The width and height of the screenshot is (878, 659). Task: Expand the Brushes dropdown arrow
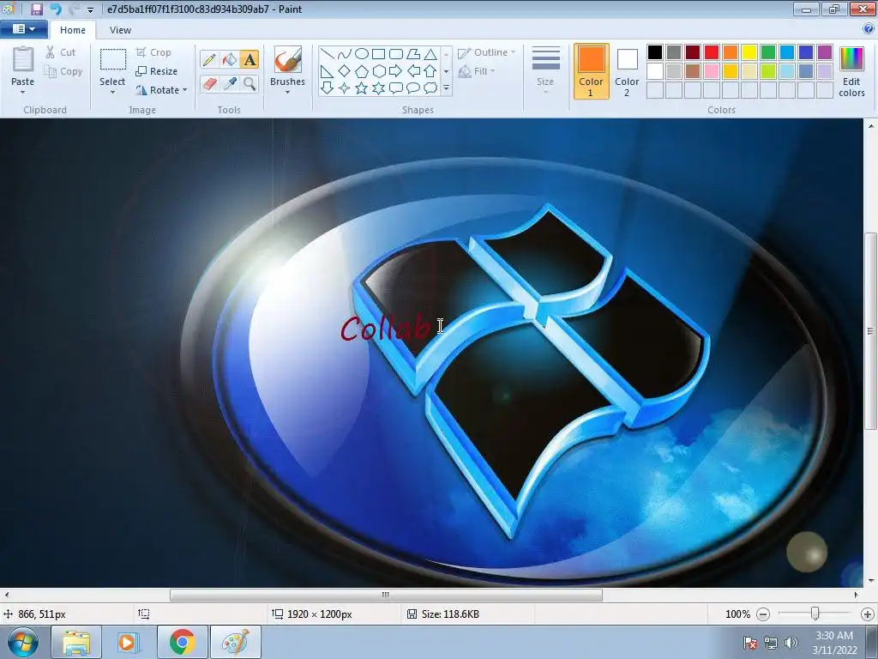[288, 93]
